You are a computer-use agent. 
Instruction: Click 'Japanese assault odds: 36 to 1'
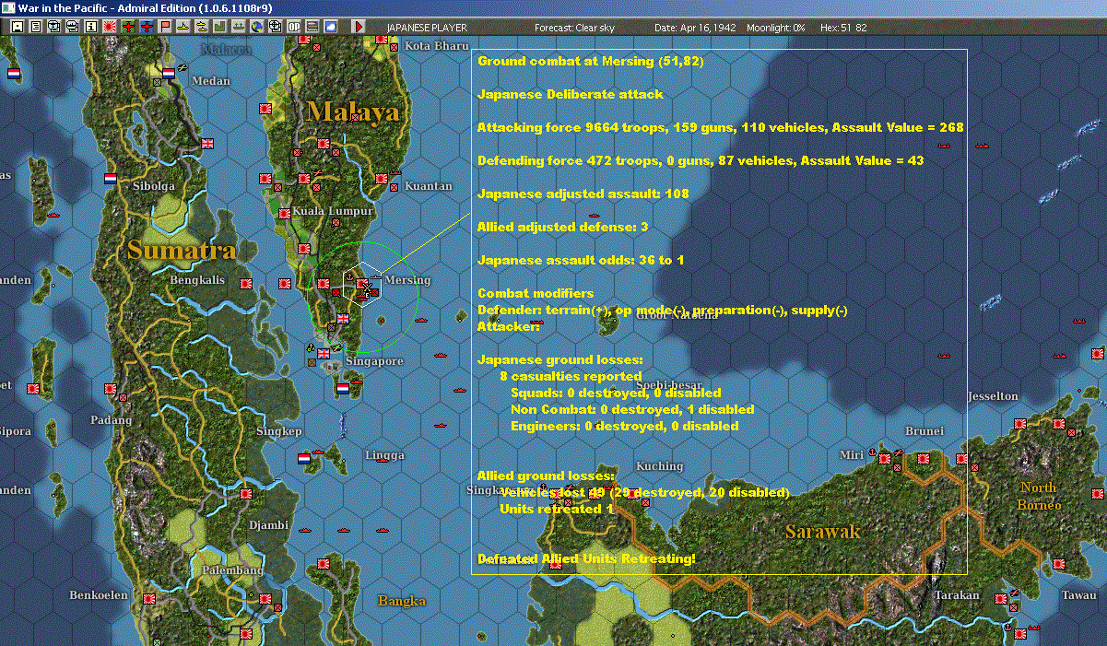(x=581, y=260)
